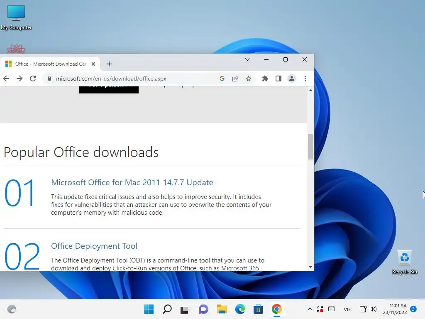Open taskbar Search
425x319 pixels.
(167, 309)
